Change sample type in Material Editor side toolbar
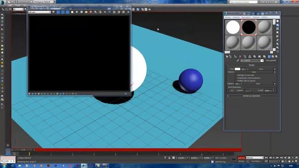The image size is (299, 168). point(278,21)
